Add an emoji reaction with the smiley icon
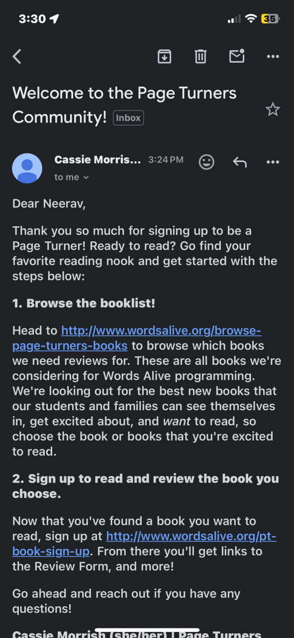This screenshot has height=638, width=294. click(x=206, y=161)
